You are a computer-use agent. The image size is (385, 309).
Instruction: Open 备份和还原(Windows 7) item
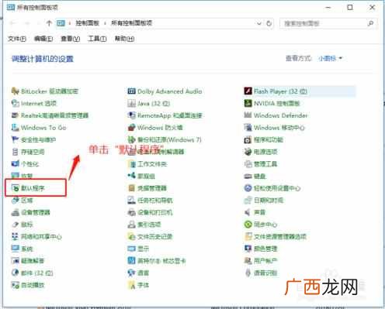click(x=165, y=139)
